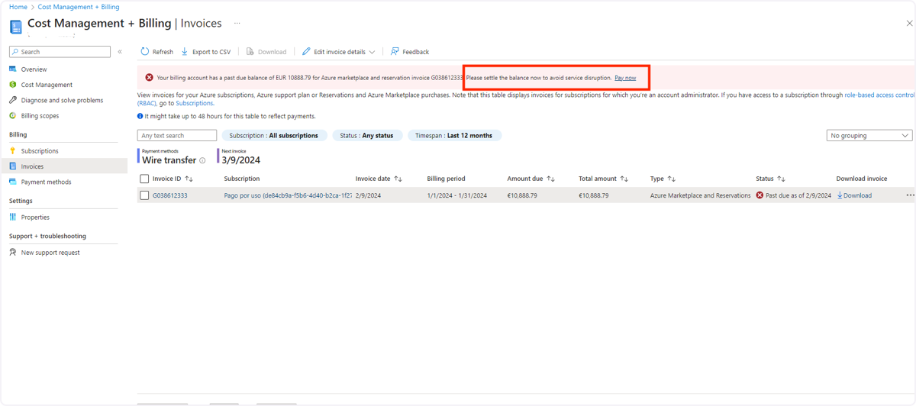Screen dimensions: 916x406
Task: Click the Subscription column header
Action: click(242, 179)
